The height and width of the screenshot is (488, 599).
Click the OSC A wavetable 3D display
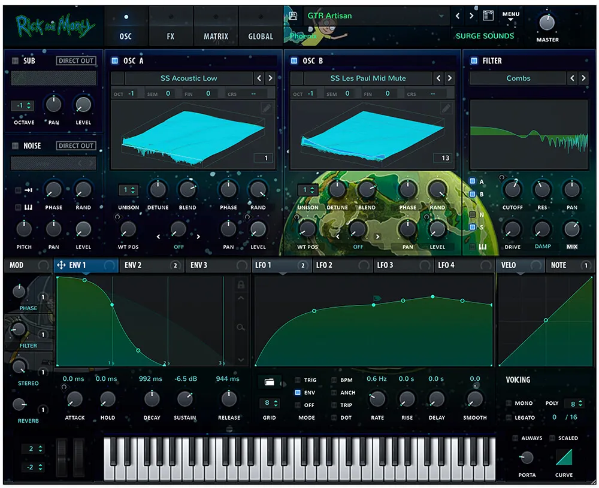pyautogui.click(x=193, y=135)
